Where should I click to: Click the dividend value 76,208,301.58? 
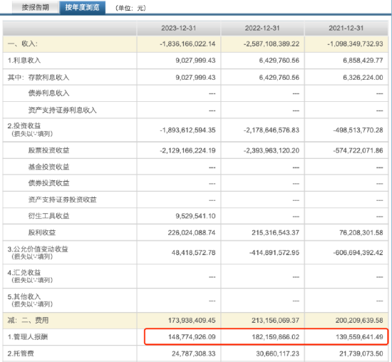[x=361, y=233]
